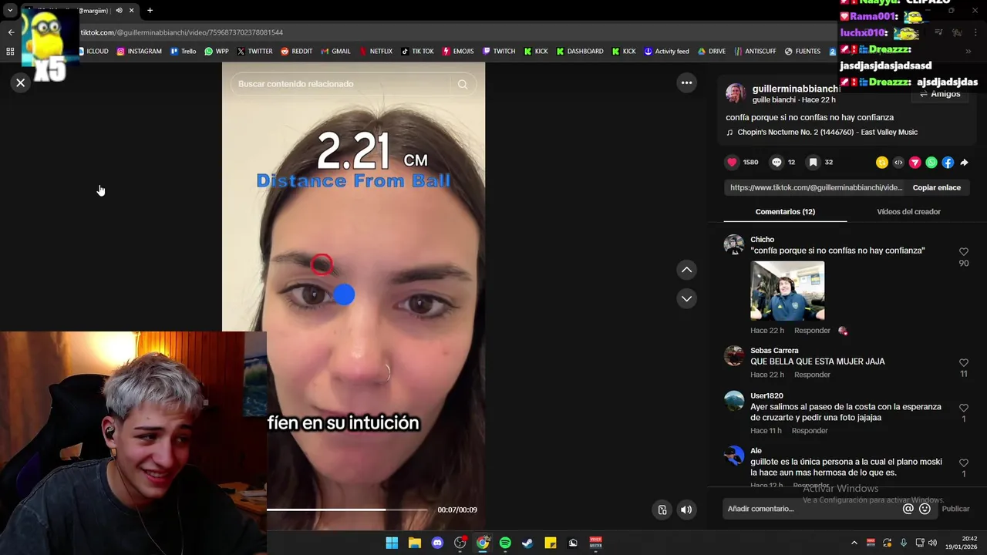Send to friends with pink arrow icon
Viewport: 987px width, 555px height.
pos(915,162)
